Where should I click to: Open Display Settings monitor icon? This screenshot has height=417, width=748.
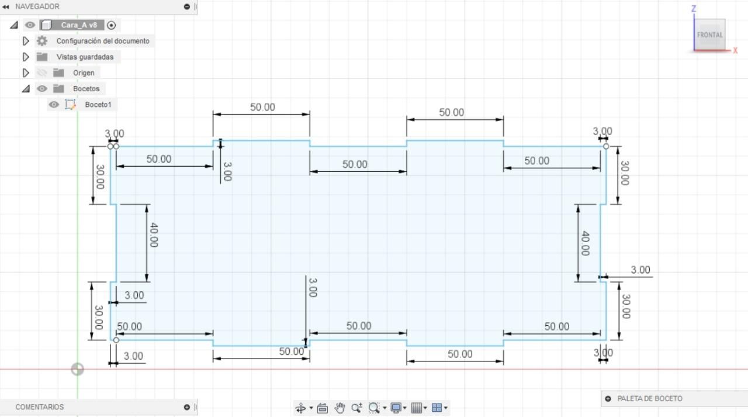396,408
